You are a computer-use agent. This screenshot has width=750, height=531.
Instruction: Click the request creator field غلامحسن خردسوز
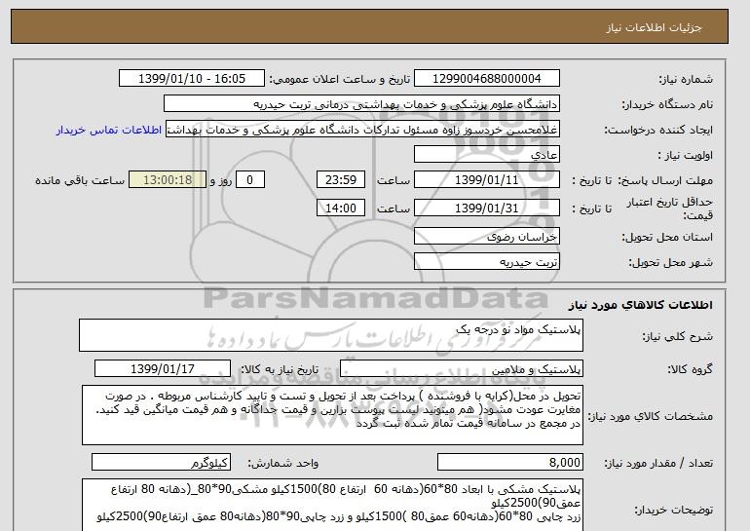coord(362,130)
